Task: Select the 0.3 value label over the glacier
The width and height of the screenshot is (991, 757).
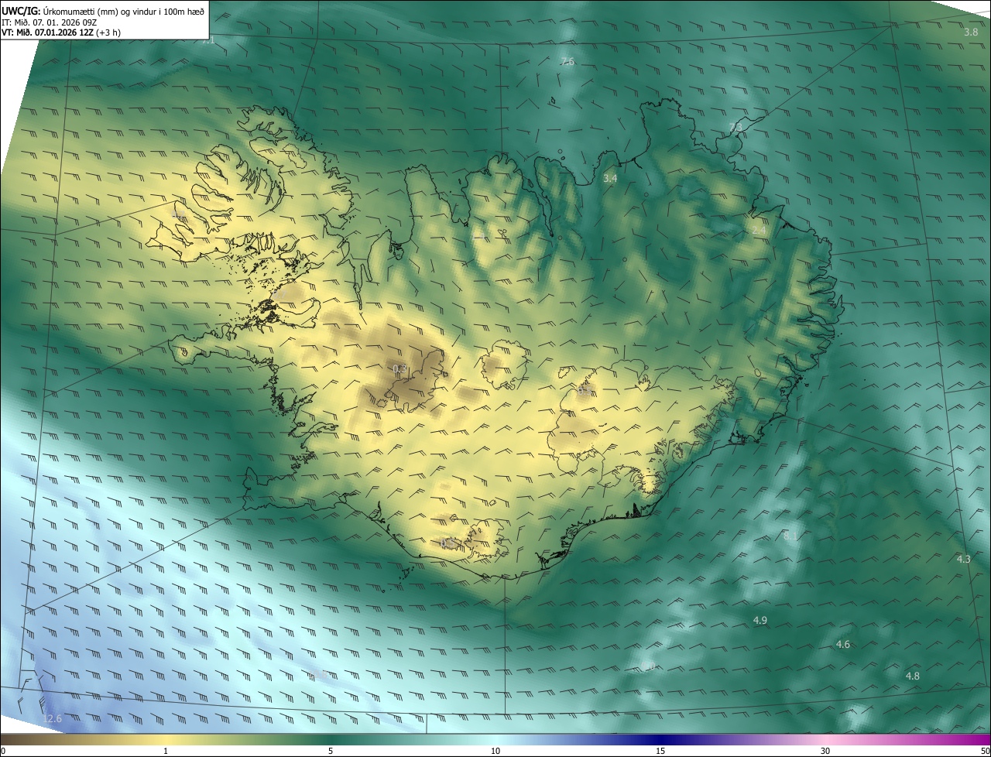Action: [x=400, y=369]
